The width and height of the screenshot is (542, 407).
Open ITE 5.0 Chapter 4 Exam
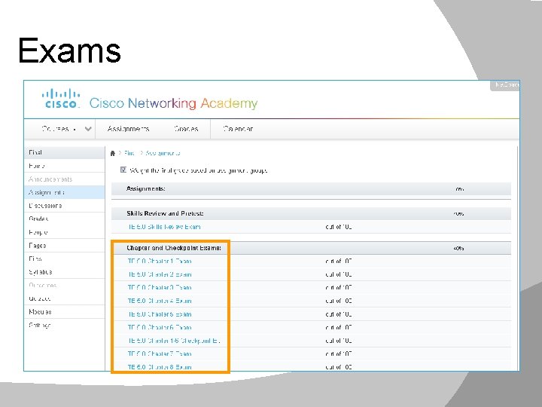[160, 301]
